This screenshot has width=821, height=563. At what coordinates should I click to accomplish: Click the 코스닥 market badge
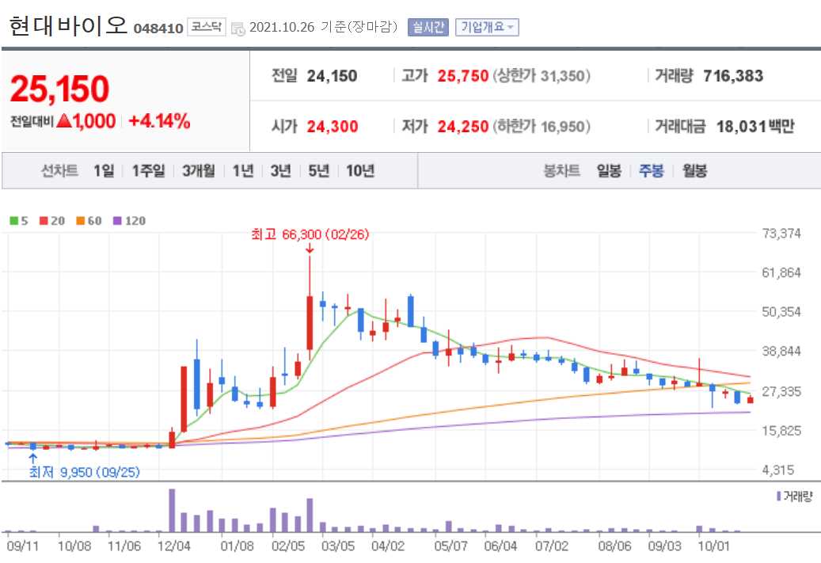point(207,27)
